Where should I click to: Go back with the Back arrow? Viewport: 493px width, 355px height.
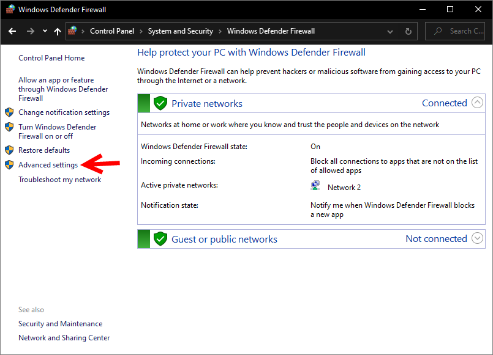pos(12,31)
